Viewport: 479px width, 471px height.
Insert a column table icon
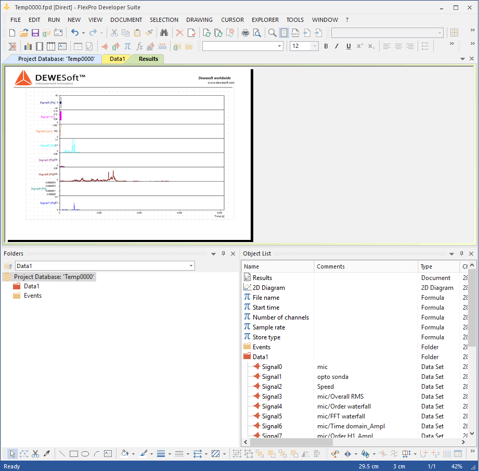coord(51,46)
